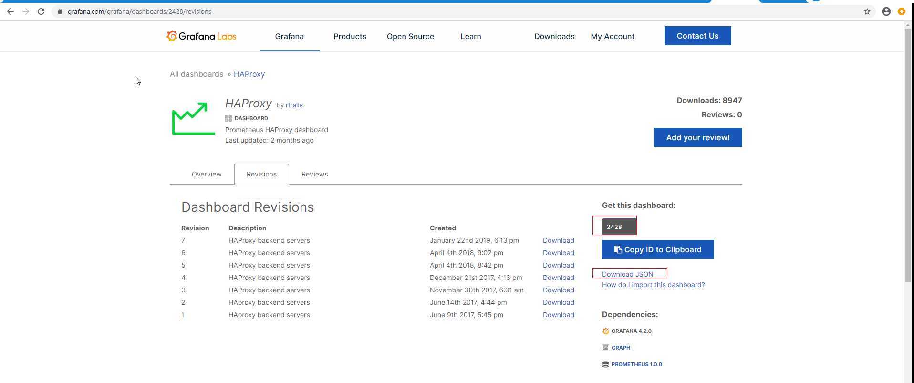Screen dimensions: 914x383
Task: Click the 'Created' column header
Action: [443, 228]
